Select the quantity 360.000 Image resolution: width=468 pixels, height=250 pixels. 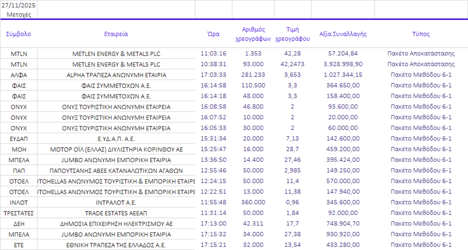click(x=253, y=202)
